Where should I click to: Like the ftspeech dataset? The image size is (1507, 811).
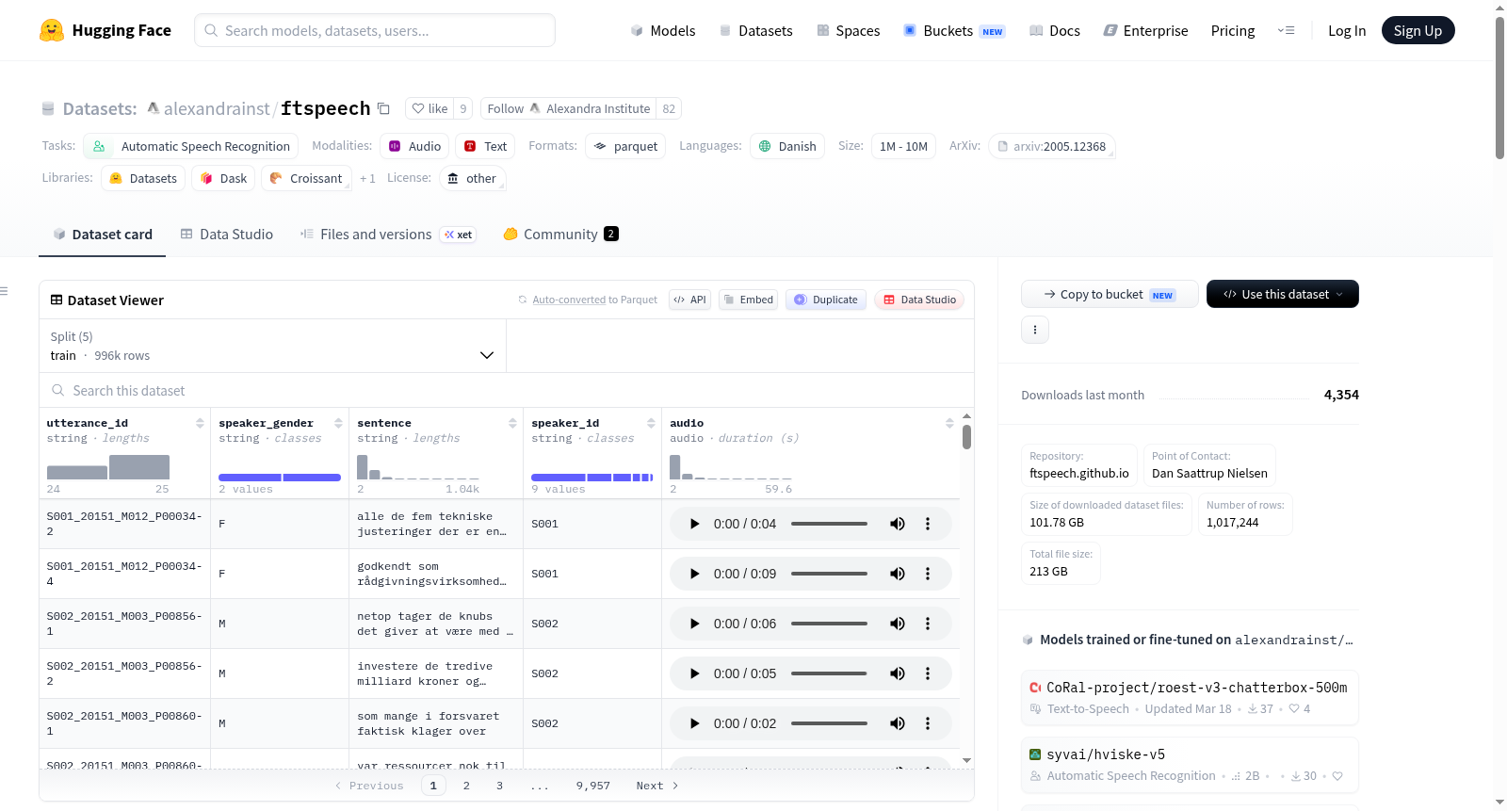429,108
